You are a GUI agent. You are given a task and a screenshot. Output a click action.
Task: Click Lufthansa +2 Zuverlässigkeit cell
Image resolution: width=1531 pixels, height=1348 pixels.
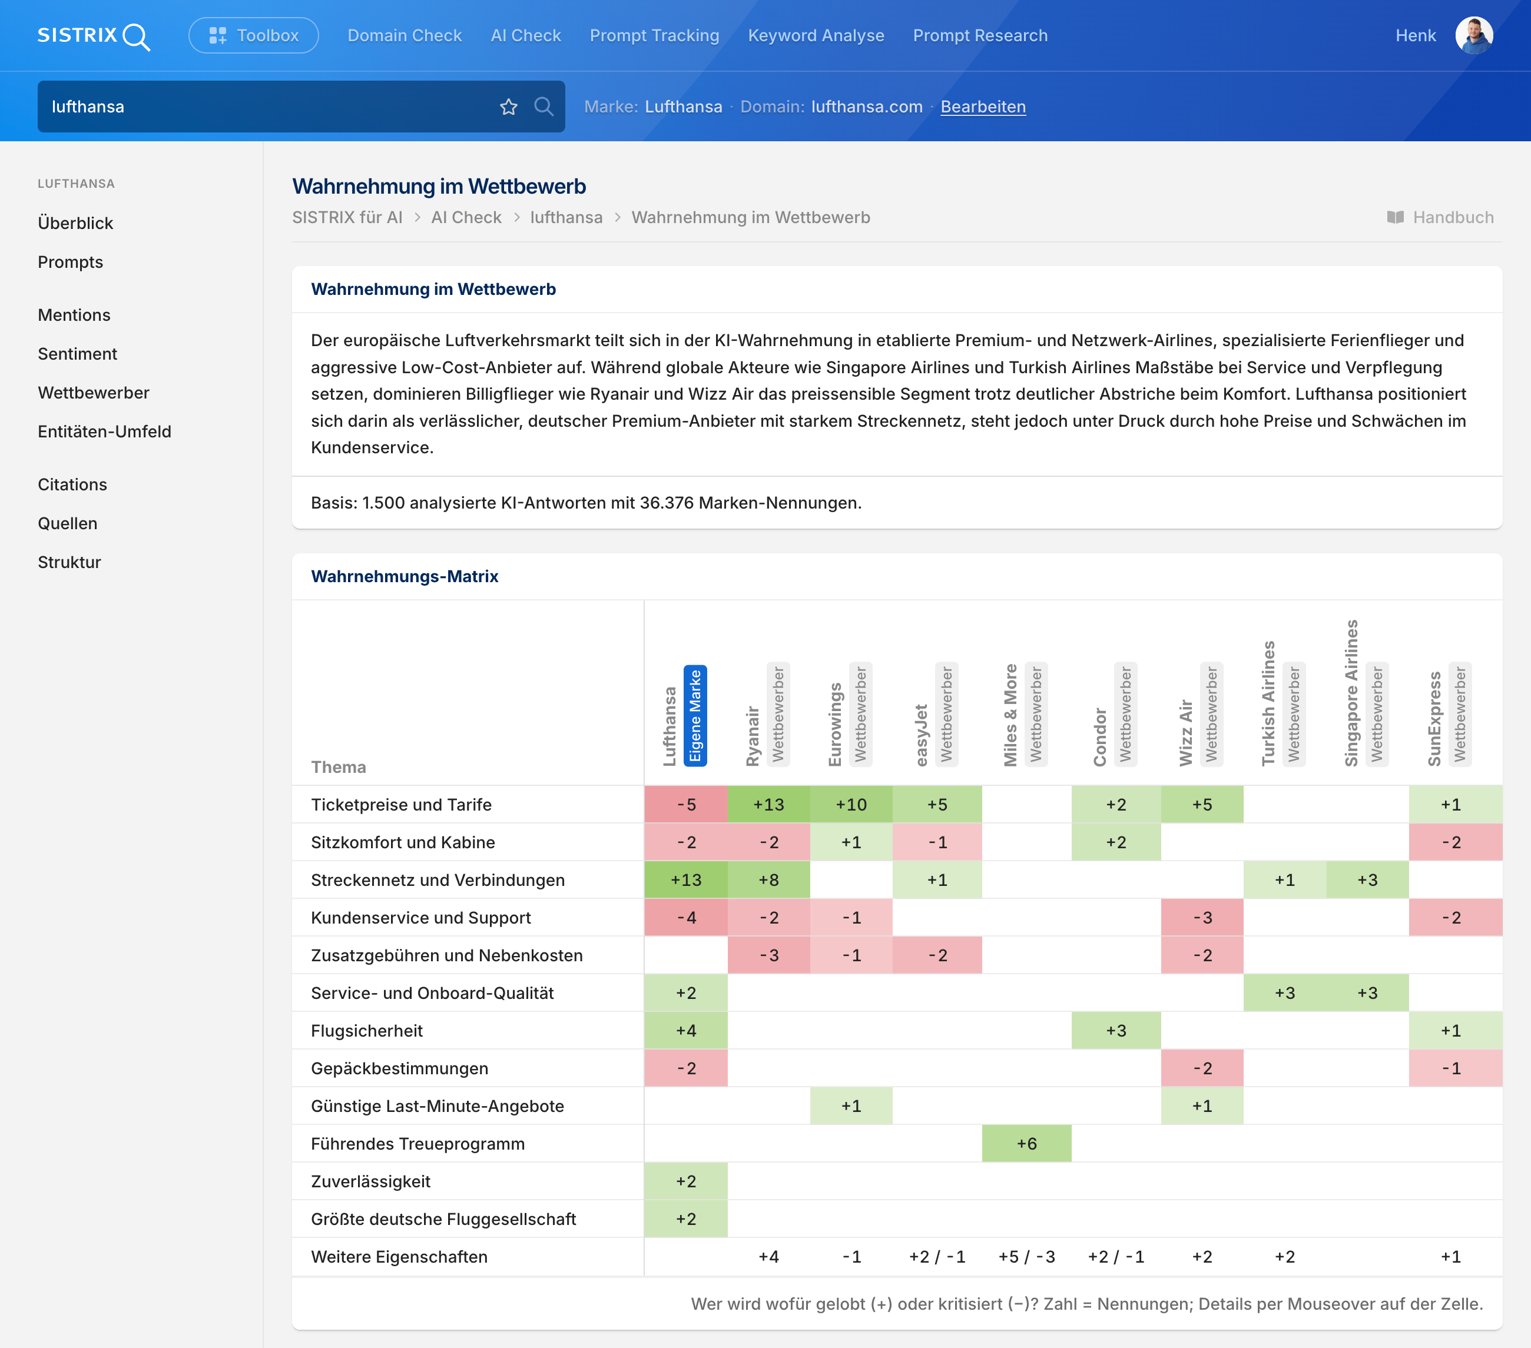(686, 1181)
